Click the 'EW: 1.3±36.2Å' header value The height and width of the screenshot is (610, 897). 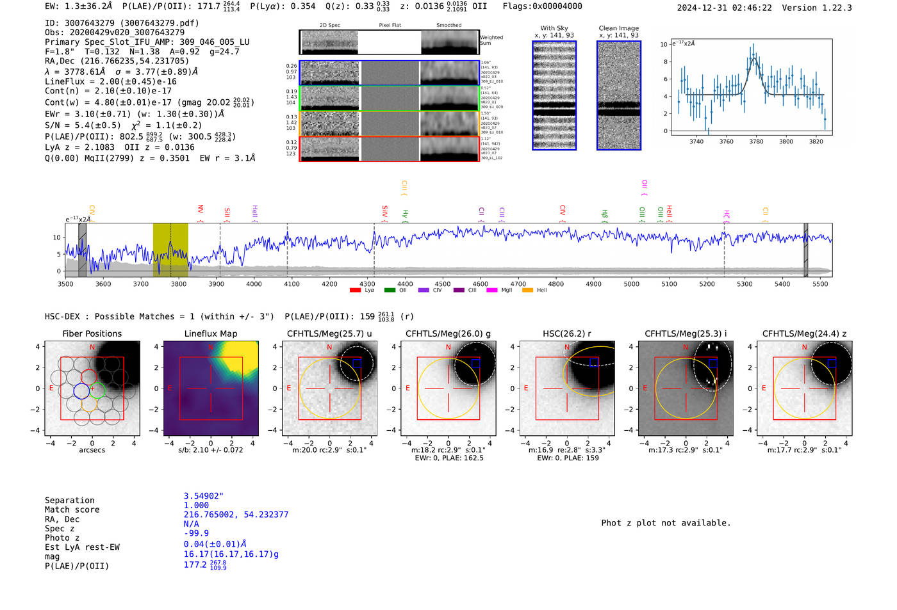(x=79, y=6)
